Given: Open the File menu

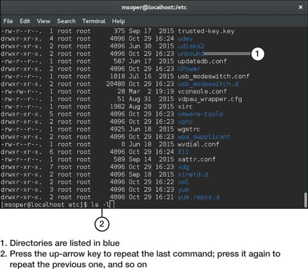Looking at the screenshot, I should click(8, 21).
